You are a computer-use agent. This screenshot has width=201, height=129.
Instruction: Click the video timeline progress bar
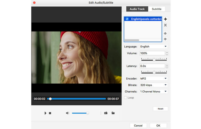click(x=76, y=99)
